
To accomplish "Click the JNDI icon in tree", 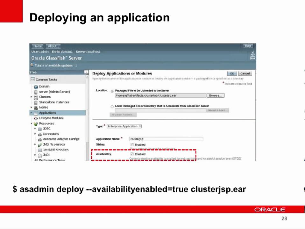I will click(40, 155).
